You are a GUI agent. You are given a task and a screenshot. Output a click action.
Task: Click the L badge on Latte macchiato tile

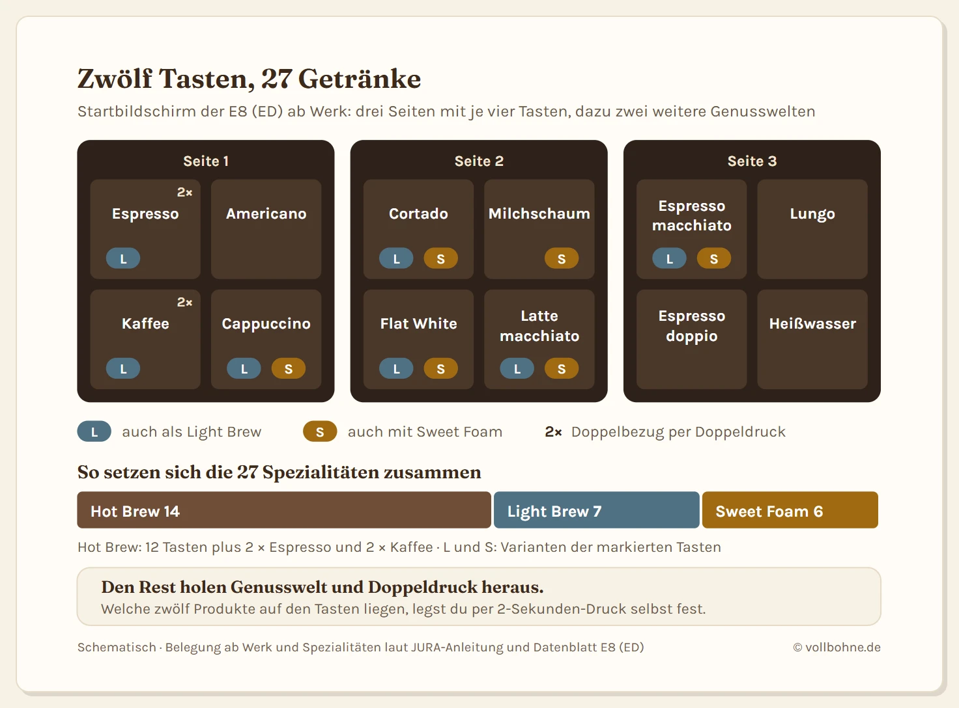tap(517, 368)
